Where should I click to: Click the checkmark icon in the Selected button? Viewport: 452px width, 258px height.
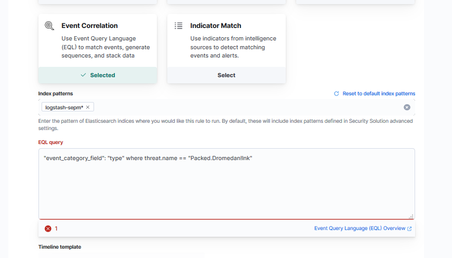click(83, 75)
